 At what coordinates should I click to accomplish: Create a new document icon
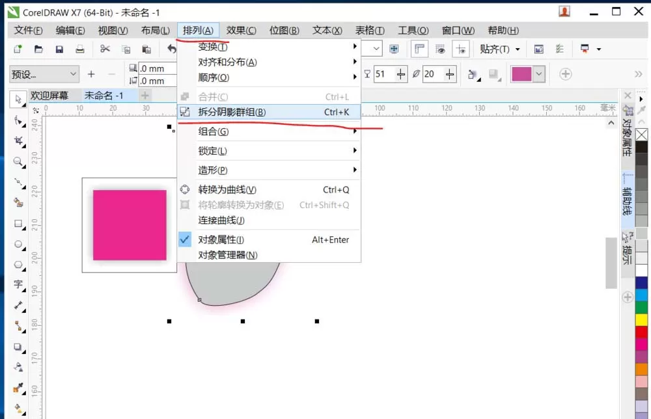coord(18,49)
